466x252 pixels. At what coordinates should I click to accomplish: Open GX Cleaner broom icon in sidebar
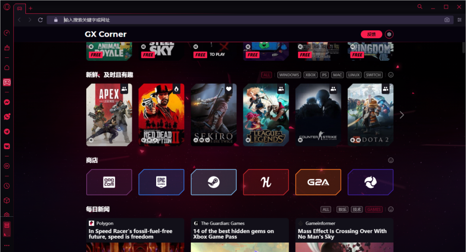[x=6, y=48]
